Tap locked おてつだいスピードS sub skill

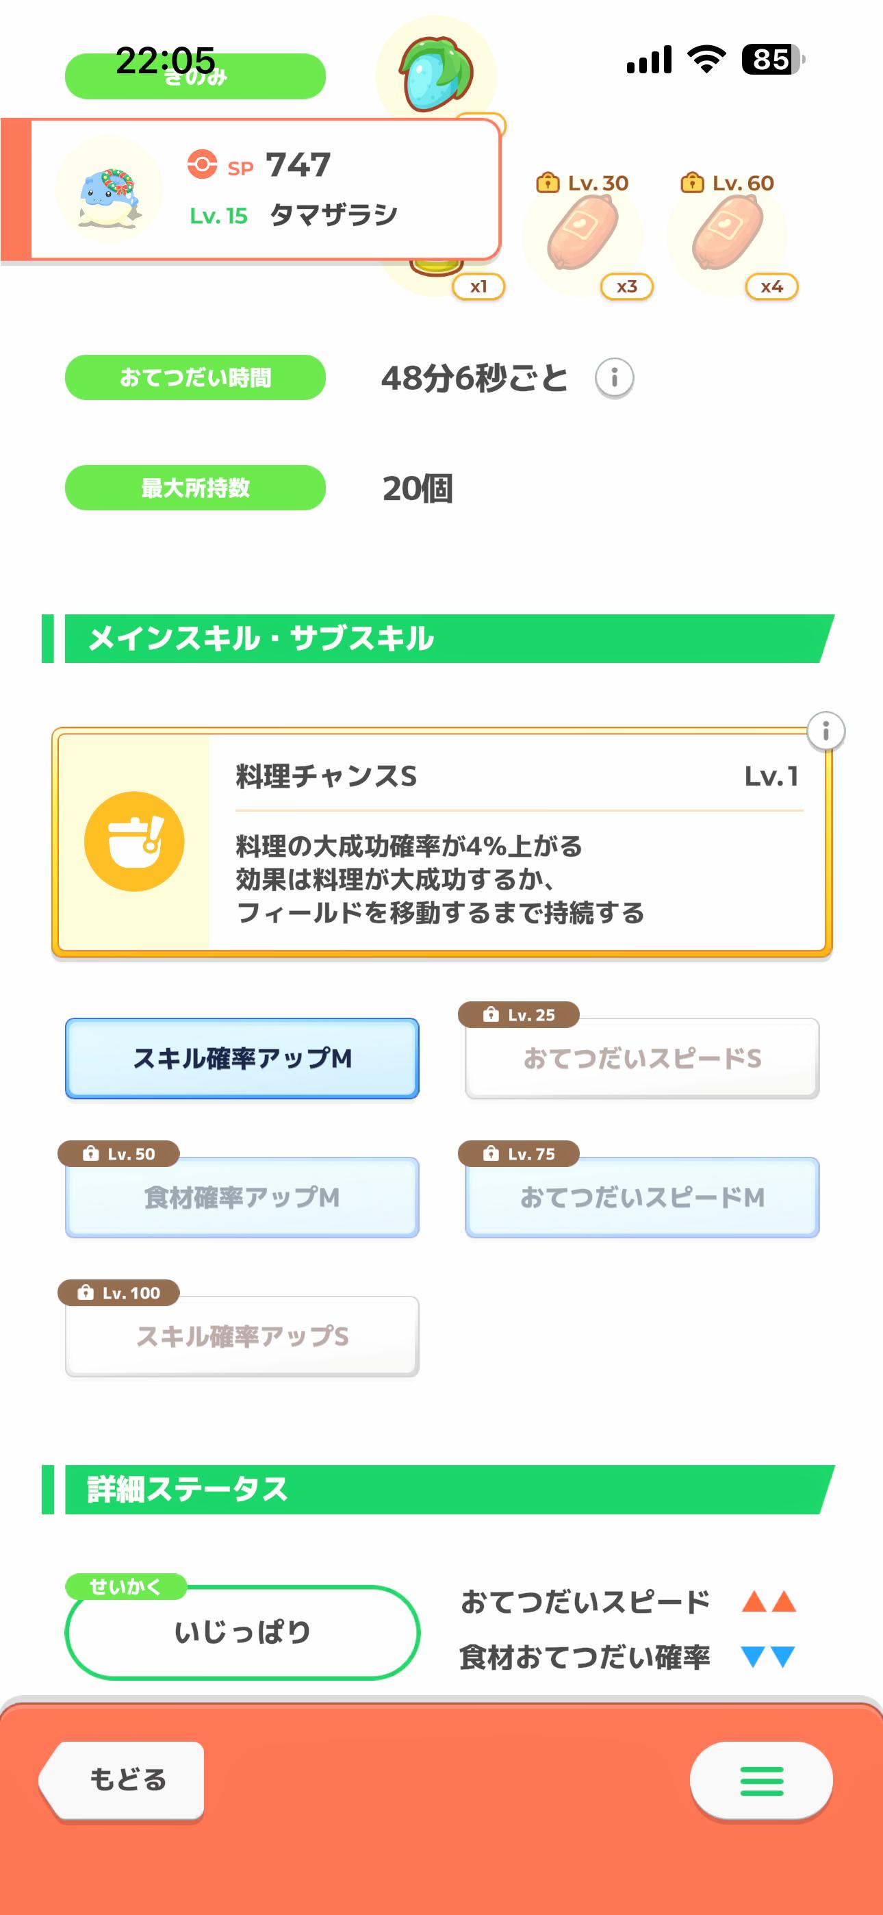pos(642,1059)
